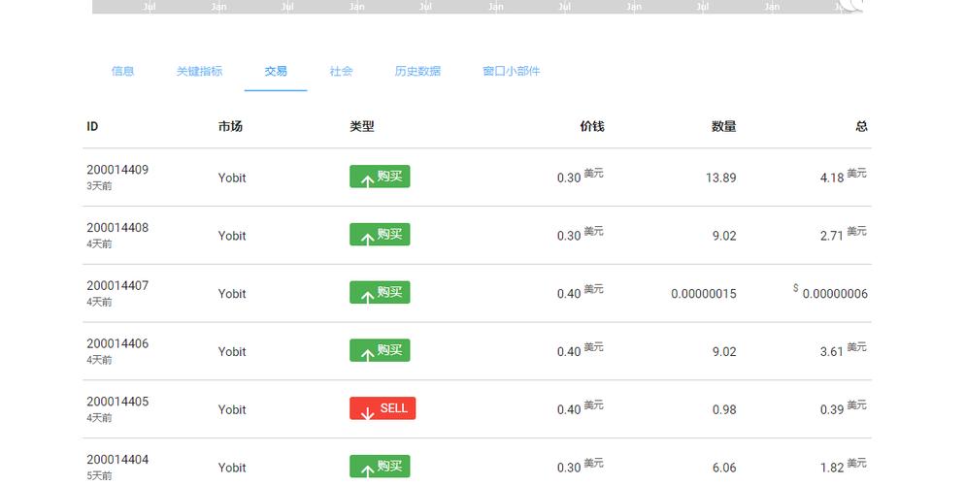Click the buy badge for trade 200014407
The image size is (965, 485).
[x=380, y=293]
